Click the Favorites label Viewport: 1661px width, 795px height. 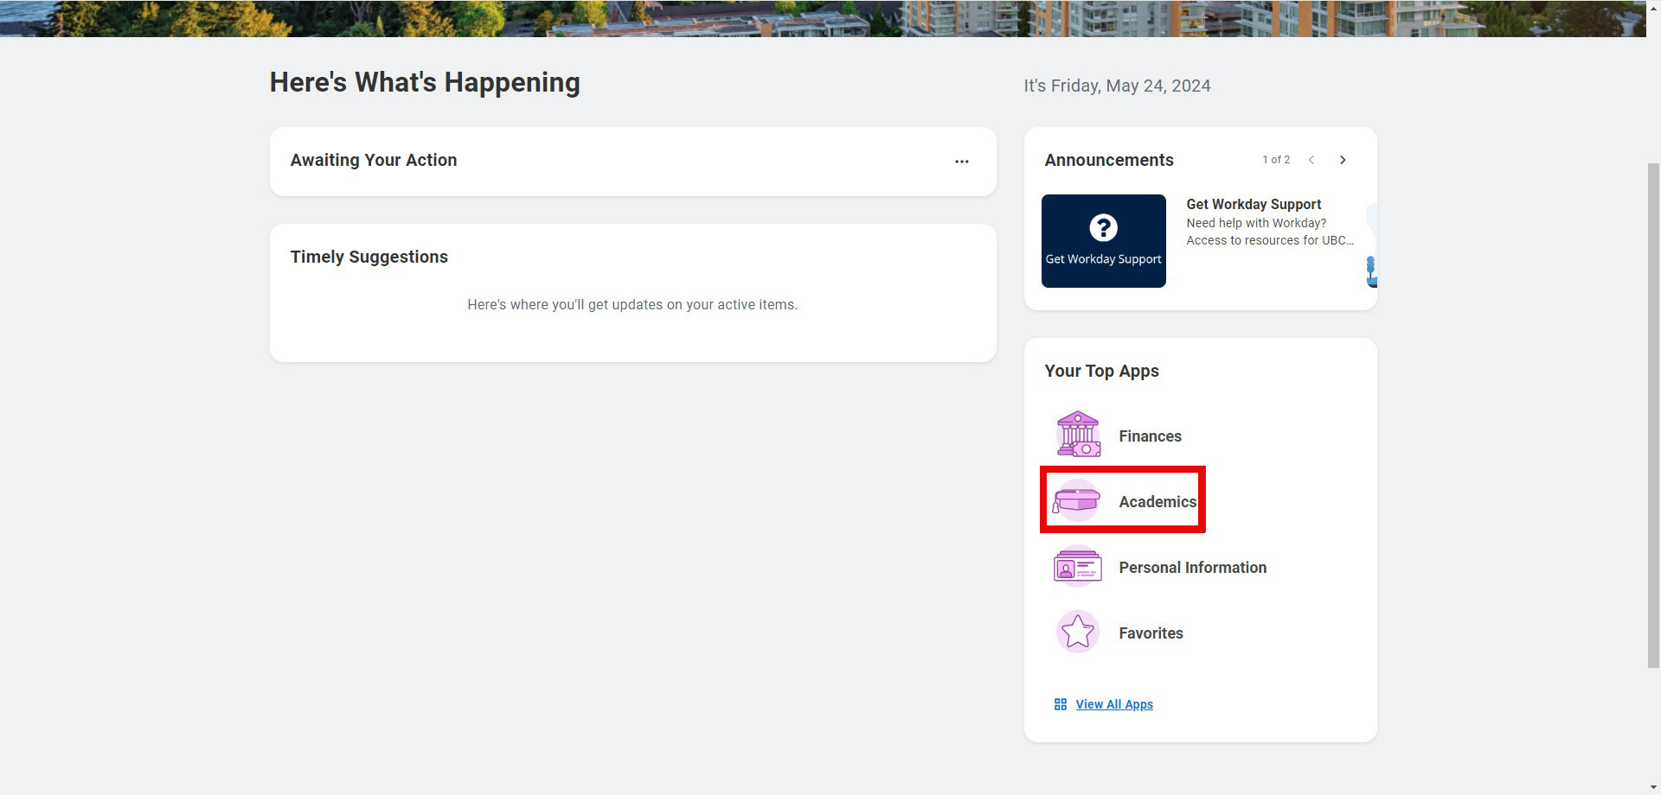(1151, 633)
